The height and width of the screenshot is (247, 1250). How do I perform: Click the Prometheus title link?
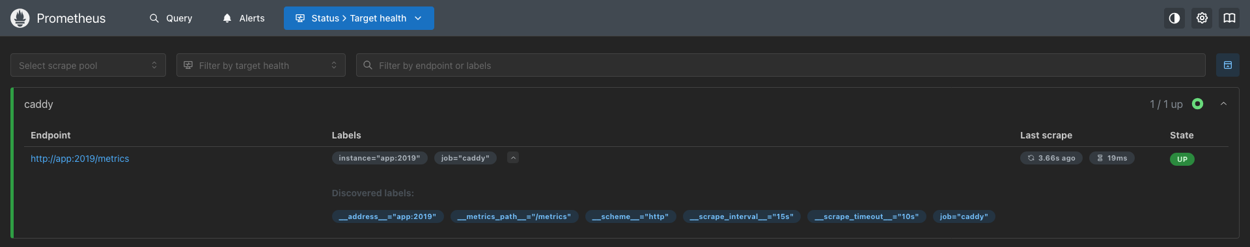point(71,18)
